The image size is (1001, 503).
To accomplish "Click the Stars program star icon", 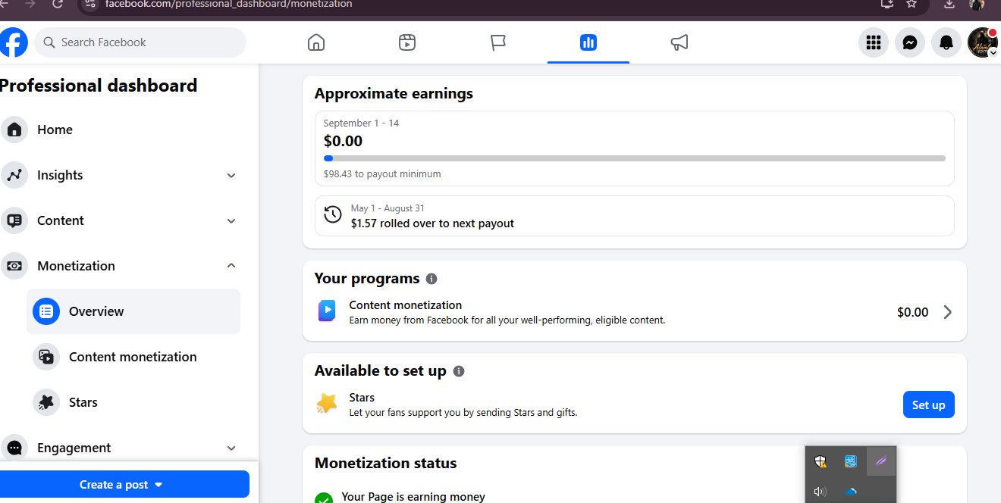I will coord(327,404).
